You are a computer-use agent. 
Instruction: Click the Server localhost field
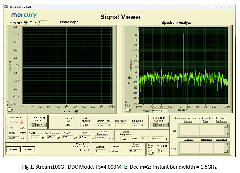117,151
